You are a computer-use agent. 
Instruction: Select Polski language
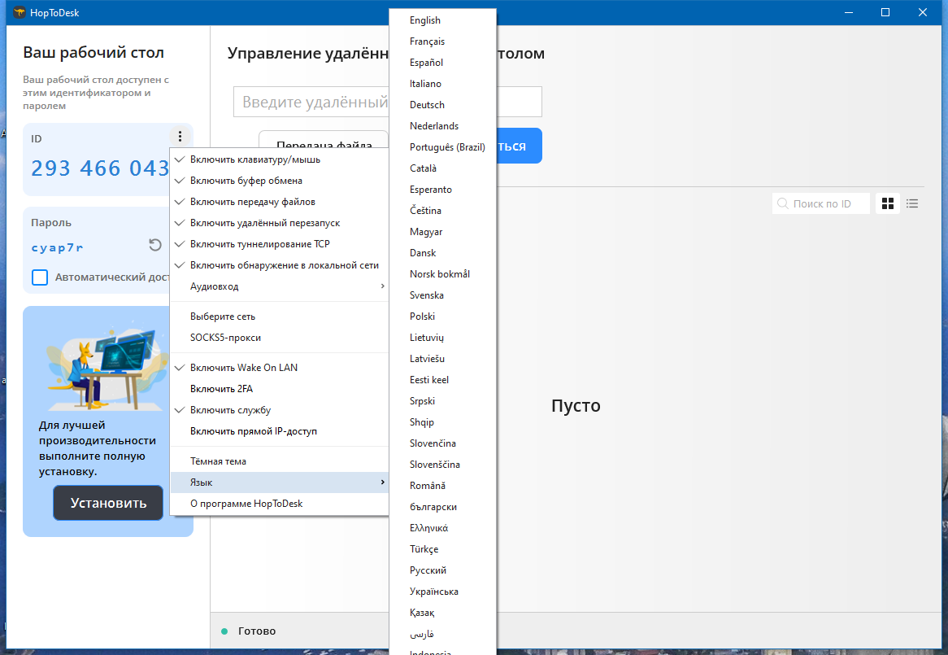(442, 317)
